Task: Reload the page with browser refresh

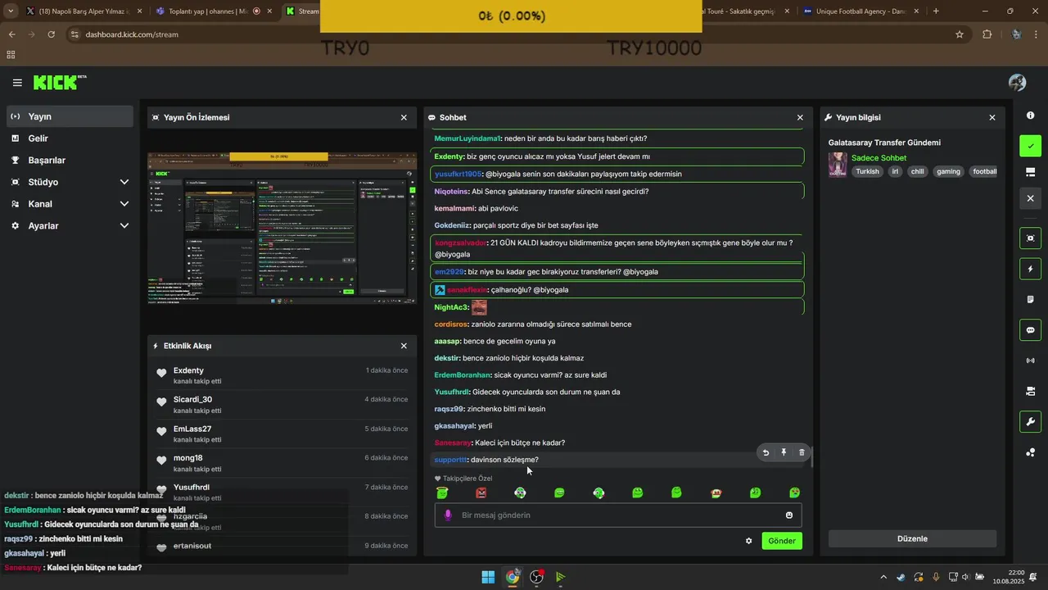Action: point(52,34)
